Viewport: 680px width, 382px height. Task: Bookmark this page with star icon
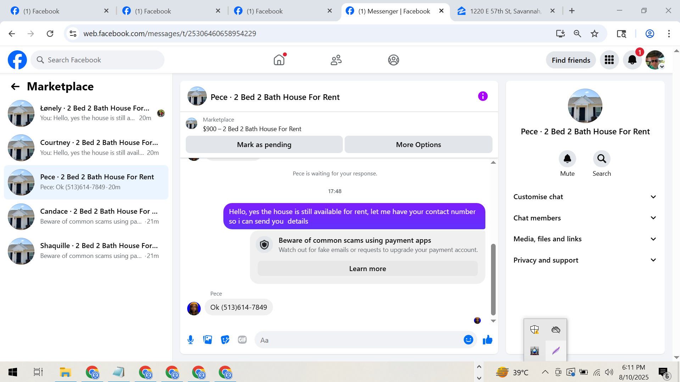[595, 34]
